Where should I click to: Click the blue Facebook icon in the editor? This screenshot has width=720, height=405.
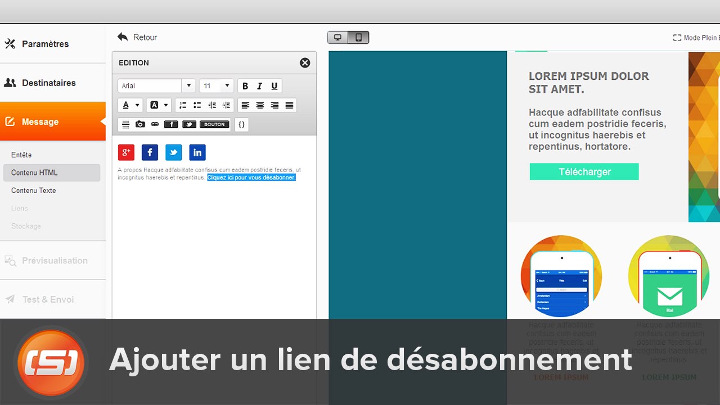pyautogui.click(x=150, y=152)
